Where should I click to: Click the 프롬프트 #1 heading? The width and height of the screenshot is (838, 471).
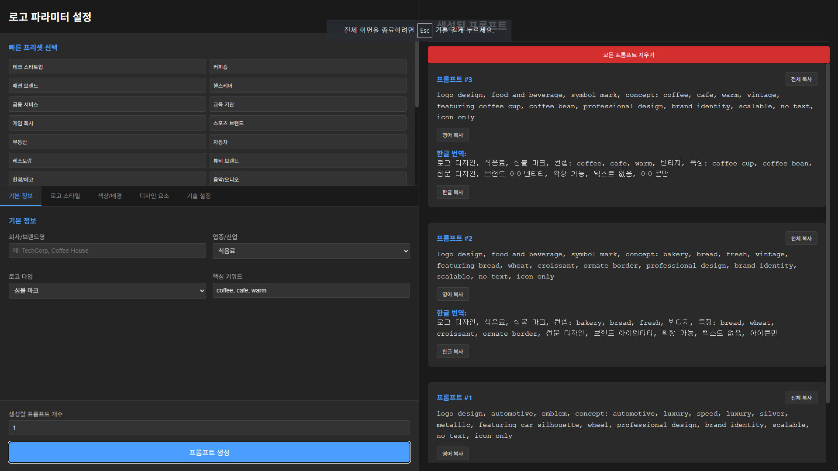(454, 398)
